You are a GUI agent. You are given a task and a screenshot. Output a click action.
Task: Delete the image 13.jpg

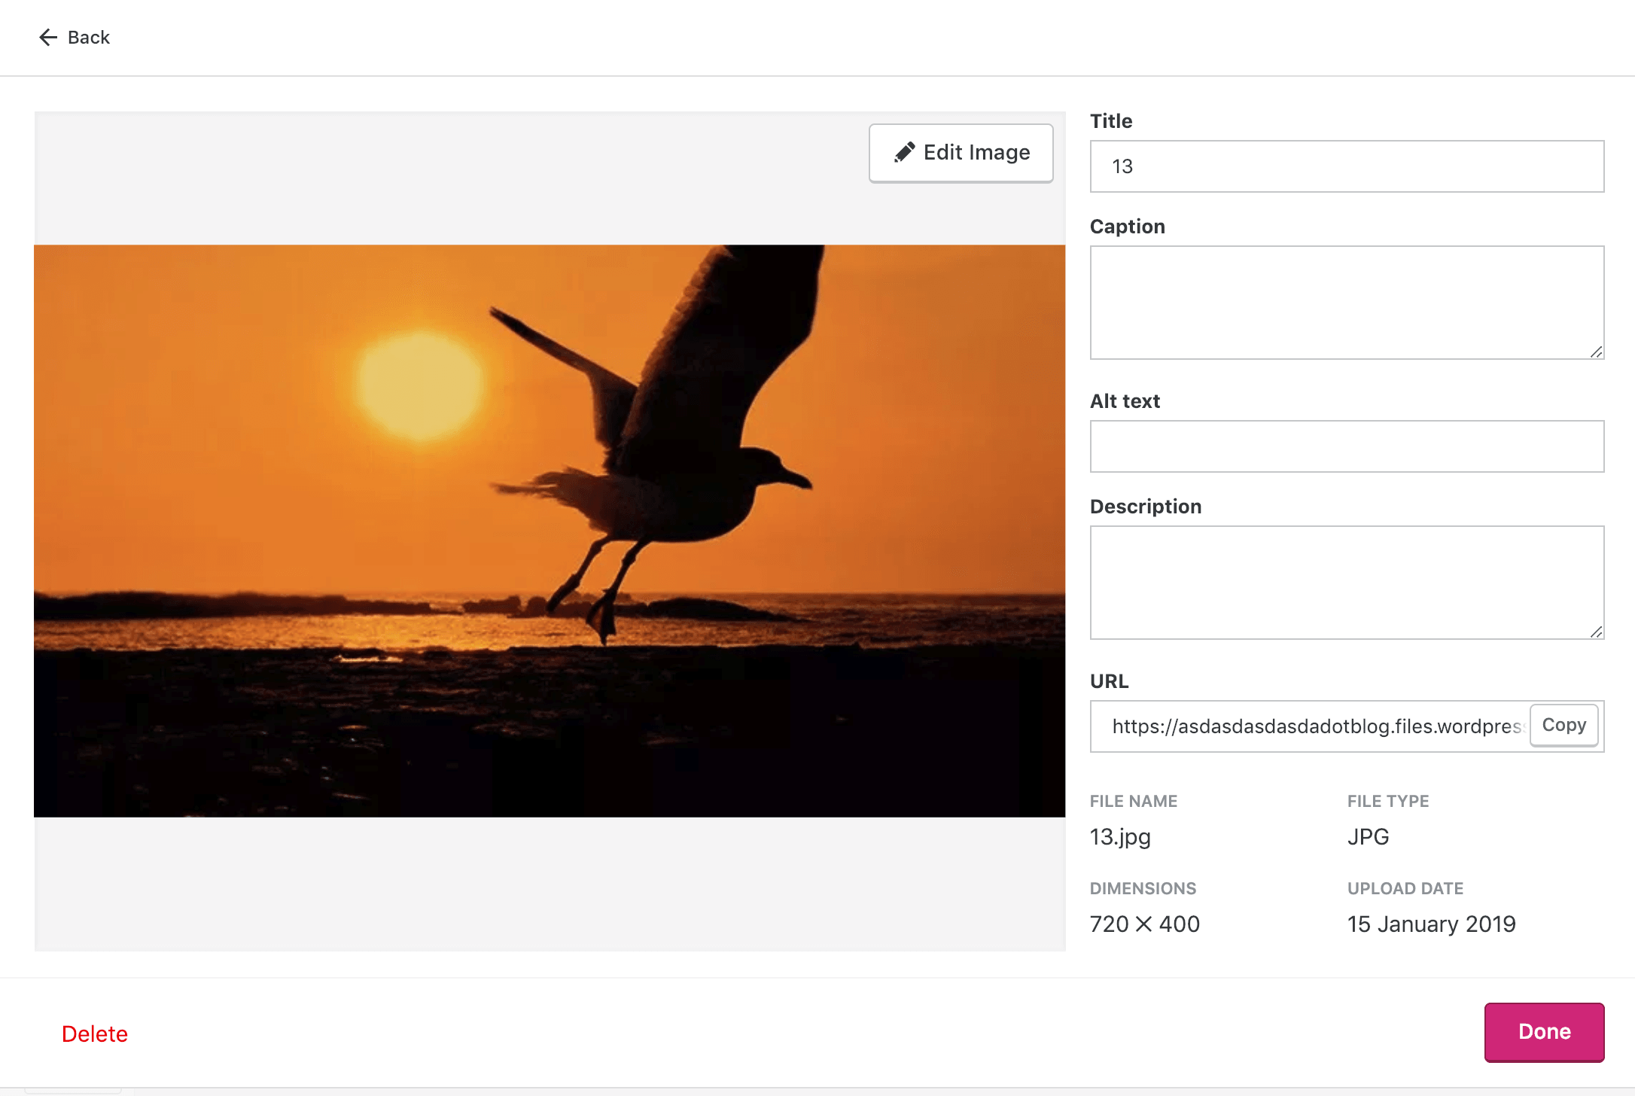95,1033
